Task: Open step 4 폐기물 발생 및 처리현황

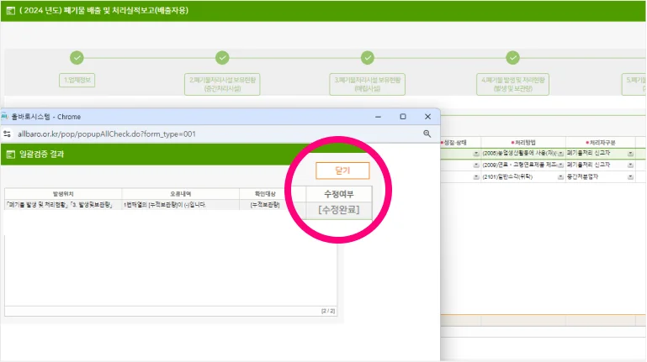Action: 513,82
